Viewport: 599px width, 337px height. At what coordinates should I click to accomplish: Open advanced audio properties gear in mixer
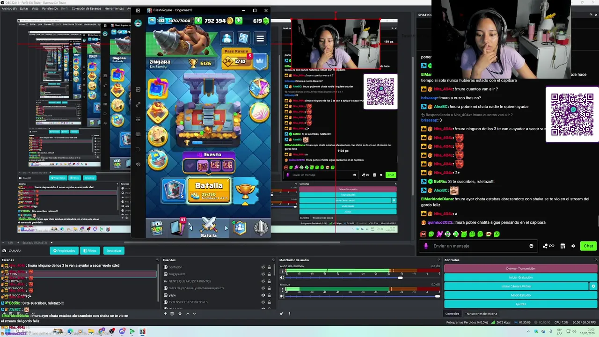[281, 314]
